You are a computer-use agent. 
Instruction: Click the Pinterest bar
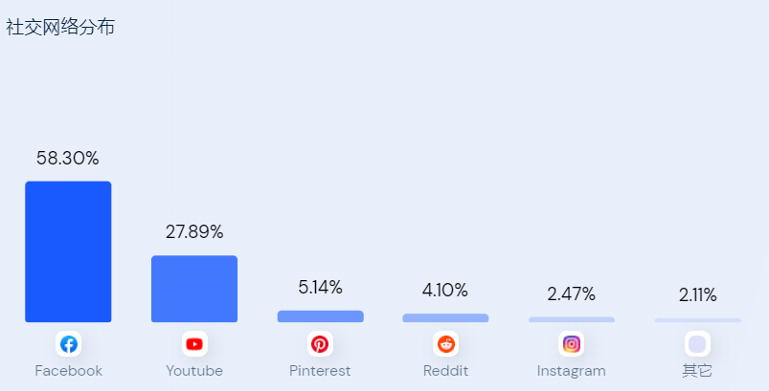(x=320, y=316)
